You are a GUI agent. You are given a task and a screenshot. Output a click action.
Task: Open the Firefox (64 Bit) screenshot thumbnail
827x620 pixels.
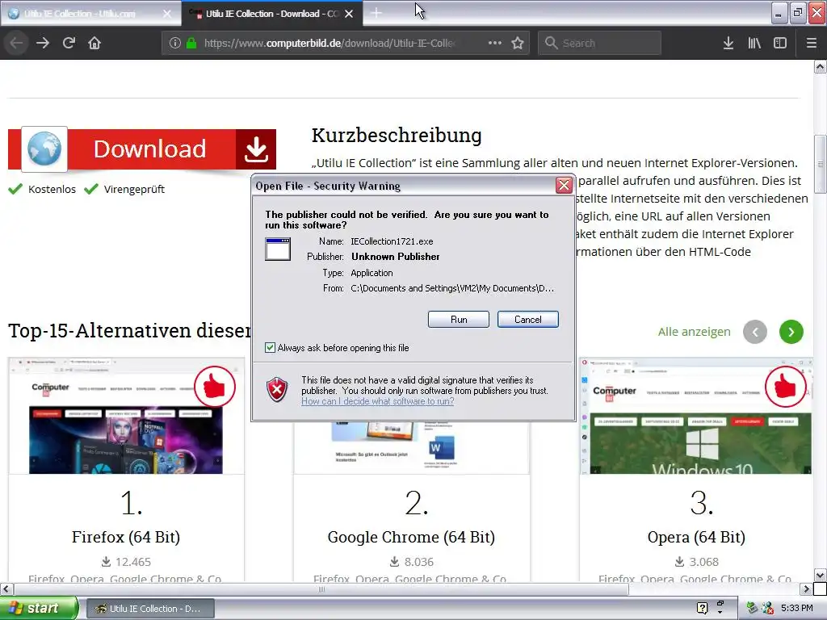[x=126, y=416]
